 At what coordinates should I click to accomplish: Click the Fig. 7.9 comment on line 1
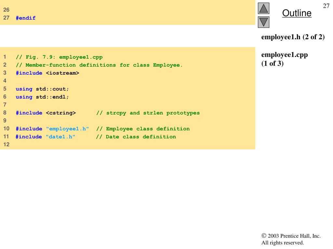(59, 57)
